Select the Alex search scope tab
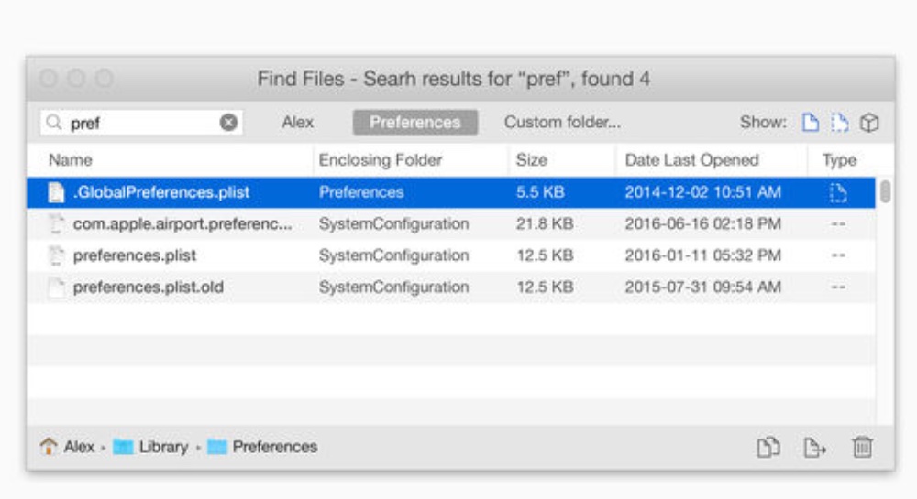The width and height of the screenshot is (917, 499). [297, 123]
